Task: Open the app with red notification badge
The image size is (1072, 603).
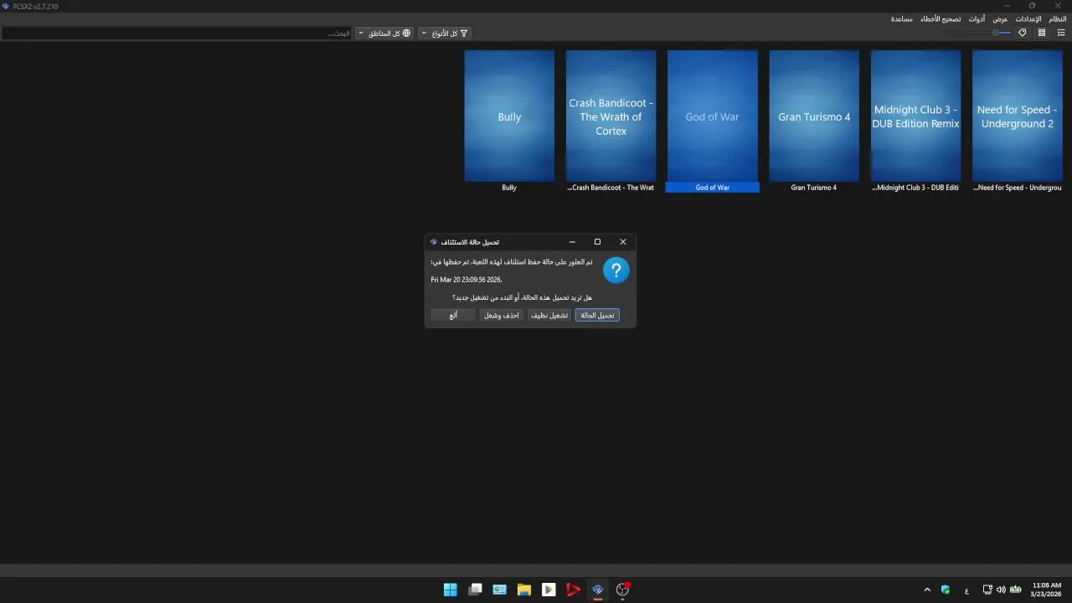Action: coord(622,590)
